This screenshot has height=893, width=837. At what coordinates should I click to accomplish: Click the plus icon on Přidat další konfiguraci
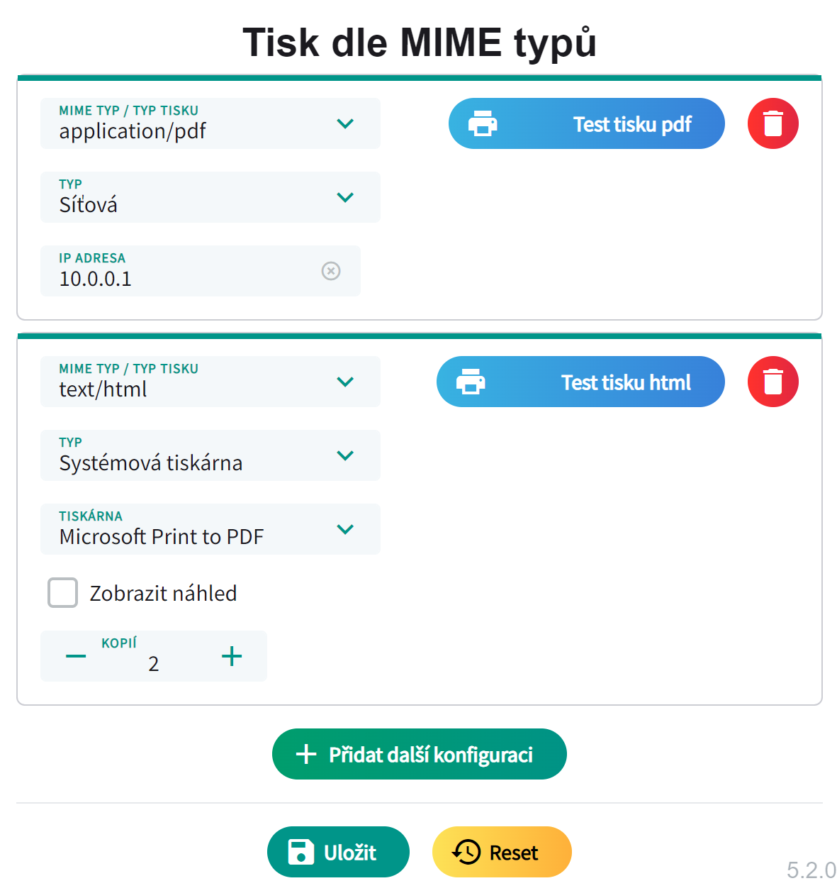[x=306, y=754]
